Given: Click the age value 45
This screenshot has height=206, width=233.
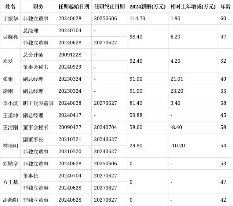Looking at the screenshot, I should pos(223,115).
